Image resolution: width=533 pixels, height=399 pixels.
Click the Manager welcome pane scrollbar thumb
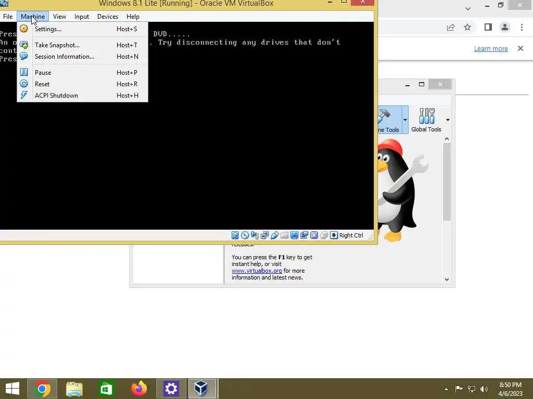click(447, 182)
